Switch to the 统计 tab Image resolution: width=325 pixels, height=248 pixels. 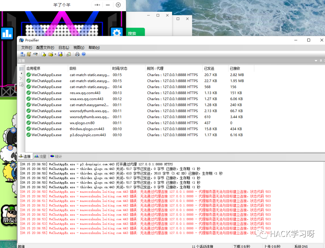[56, 157]
